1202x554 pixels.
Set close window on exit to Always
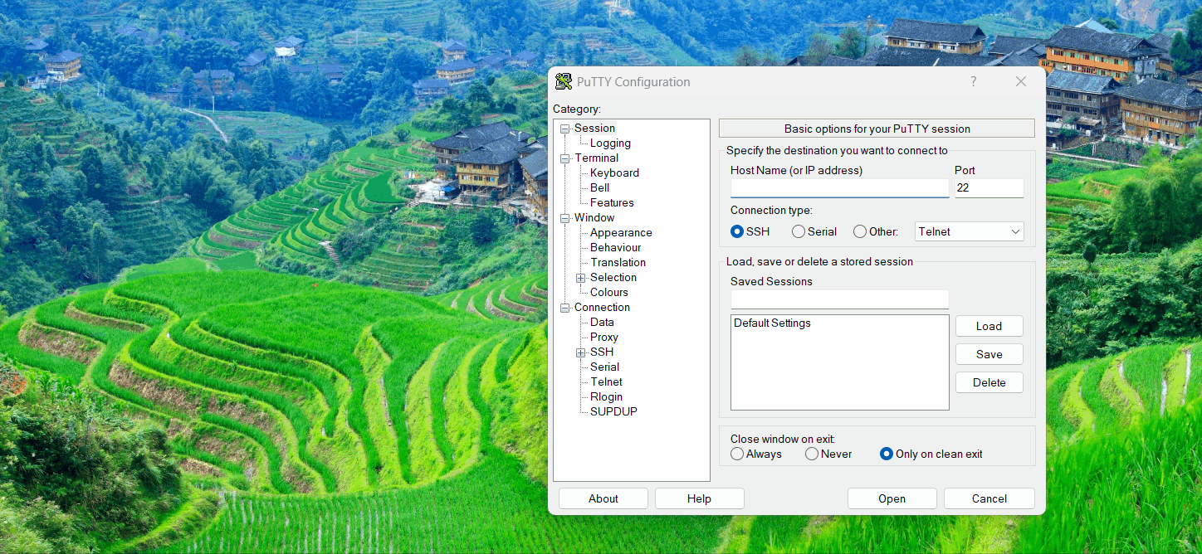pos(737,454)
